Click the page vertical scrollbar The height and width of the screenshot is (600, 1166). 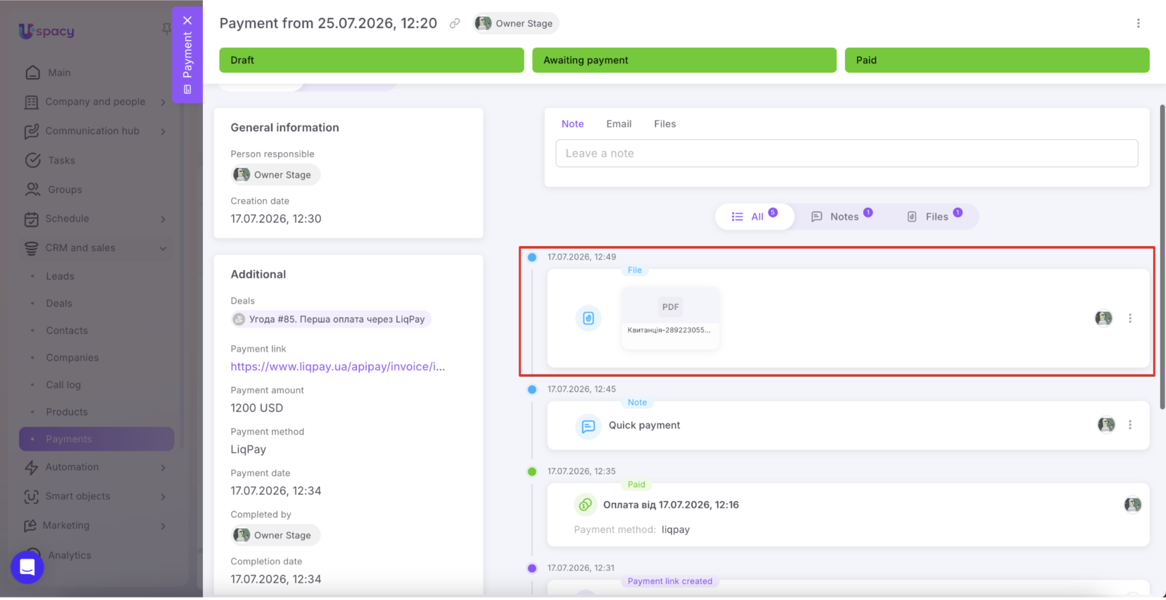tap(1162, 257)
